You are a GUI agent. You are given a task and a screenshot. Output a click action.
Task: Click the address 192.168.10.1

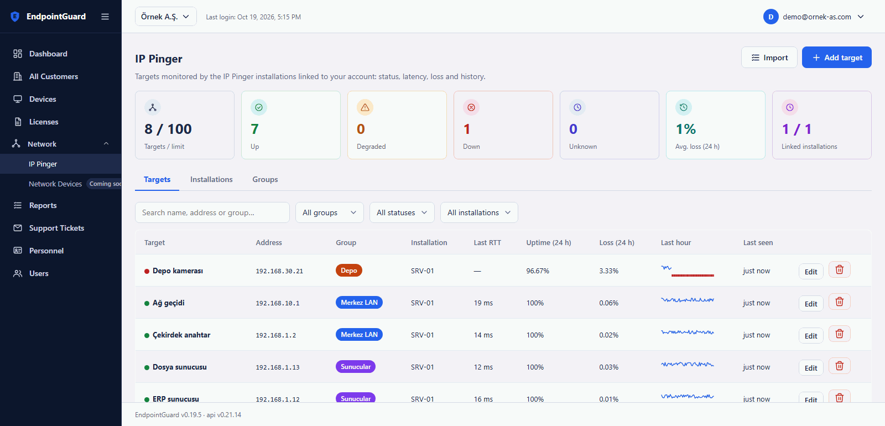[x=278, y=303]
